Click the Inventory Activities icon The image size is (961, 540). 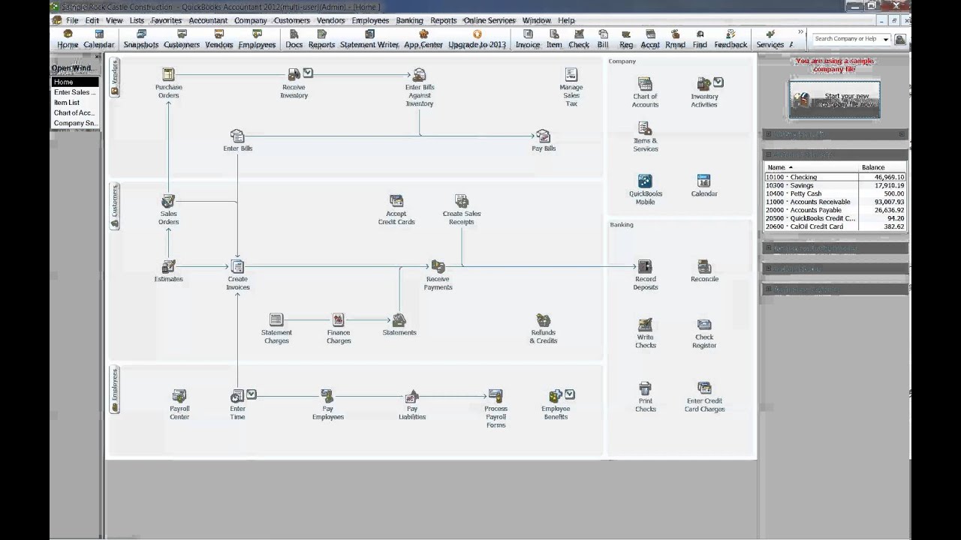tap(703, 83)
